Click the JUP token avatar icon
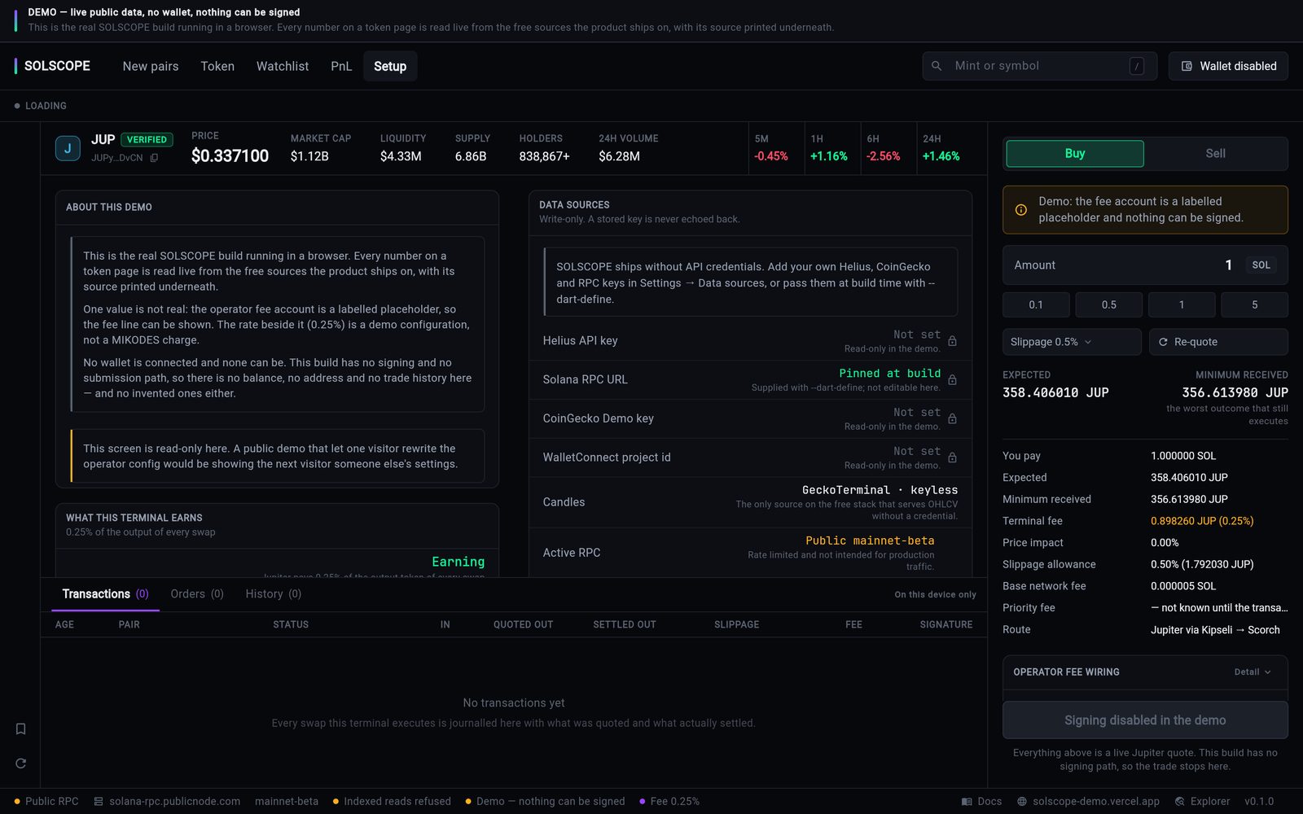The width and height of the screenshot is (1303, 814). coord(68,148)
